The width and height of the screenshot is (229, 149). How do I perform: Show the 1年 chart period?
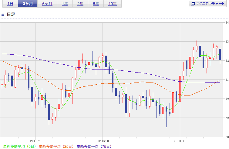coord(65,4)
